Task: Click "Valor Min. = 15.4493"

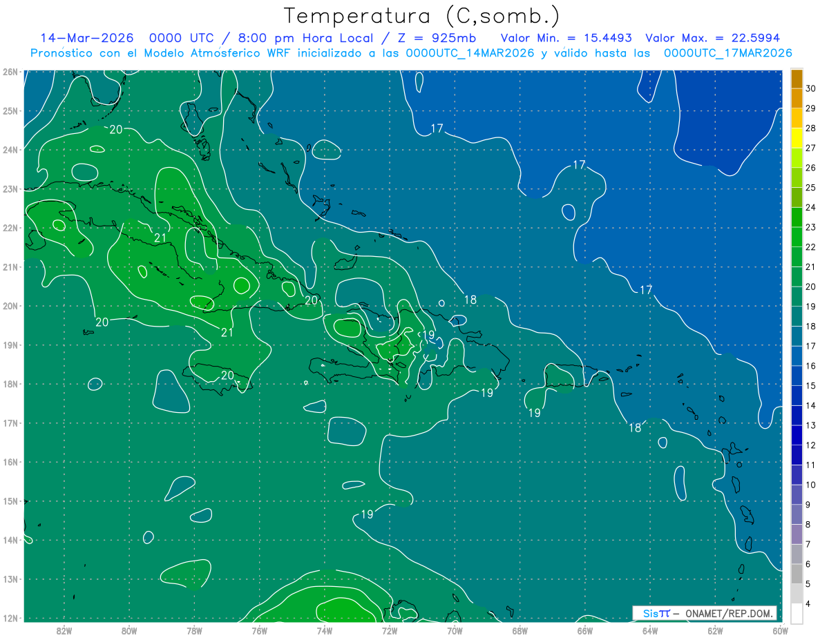Action: 567,38
